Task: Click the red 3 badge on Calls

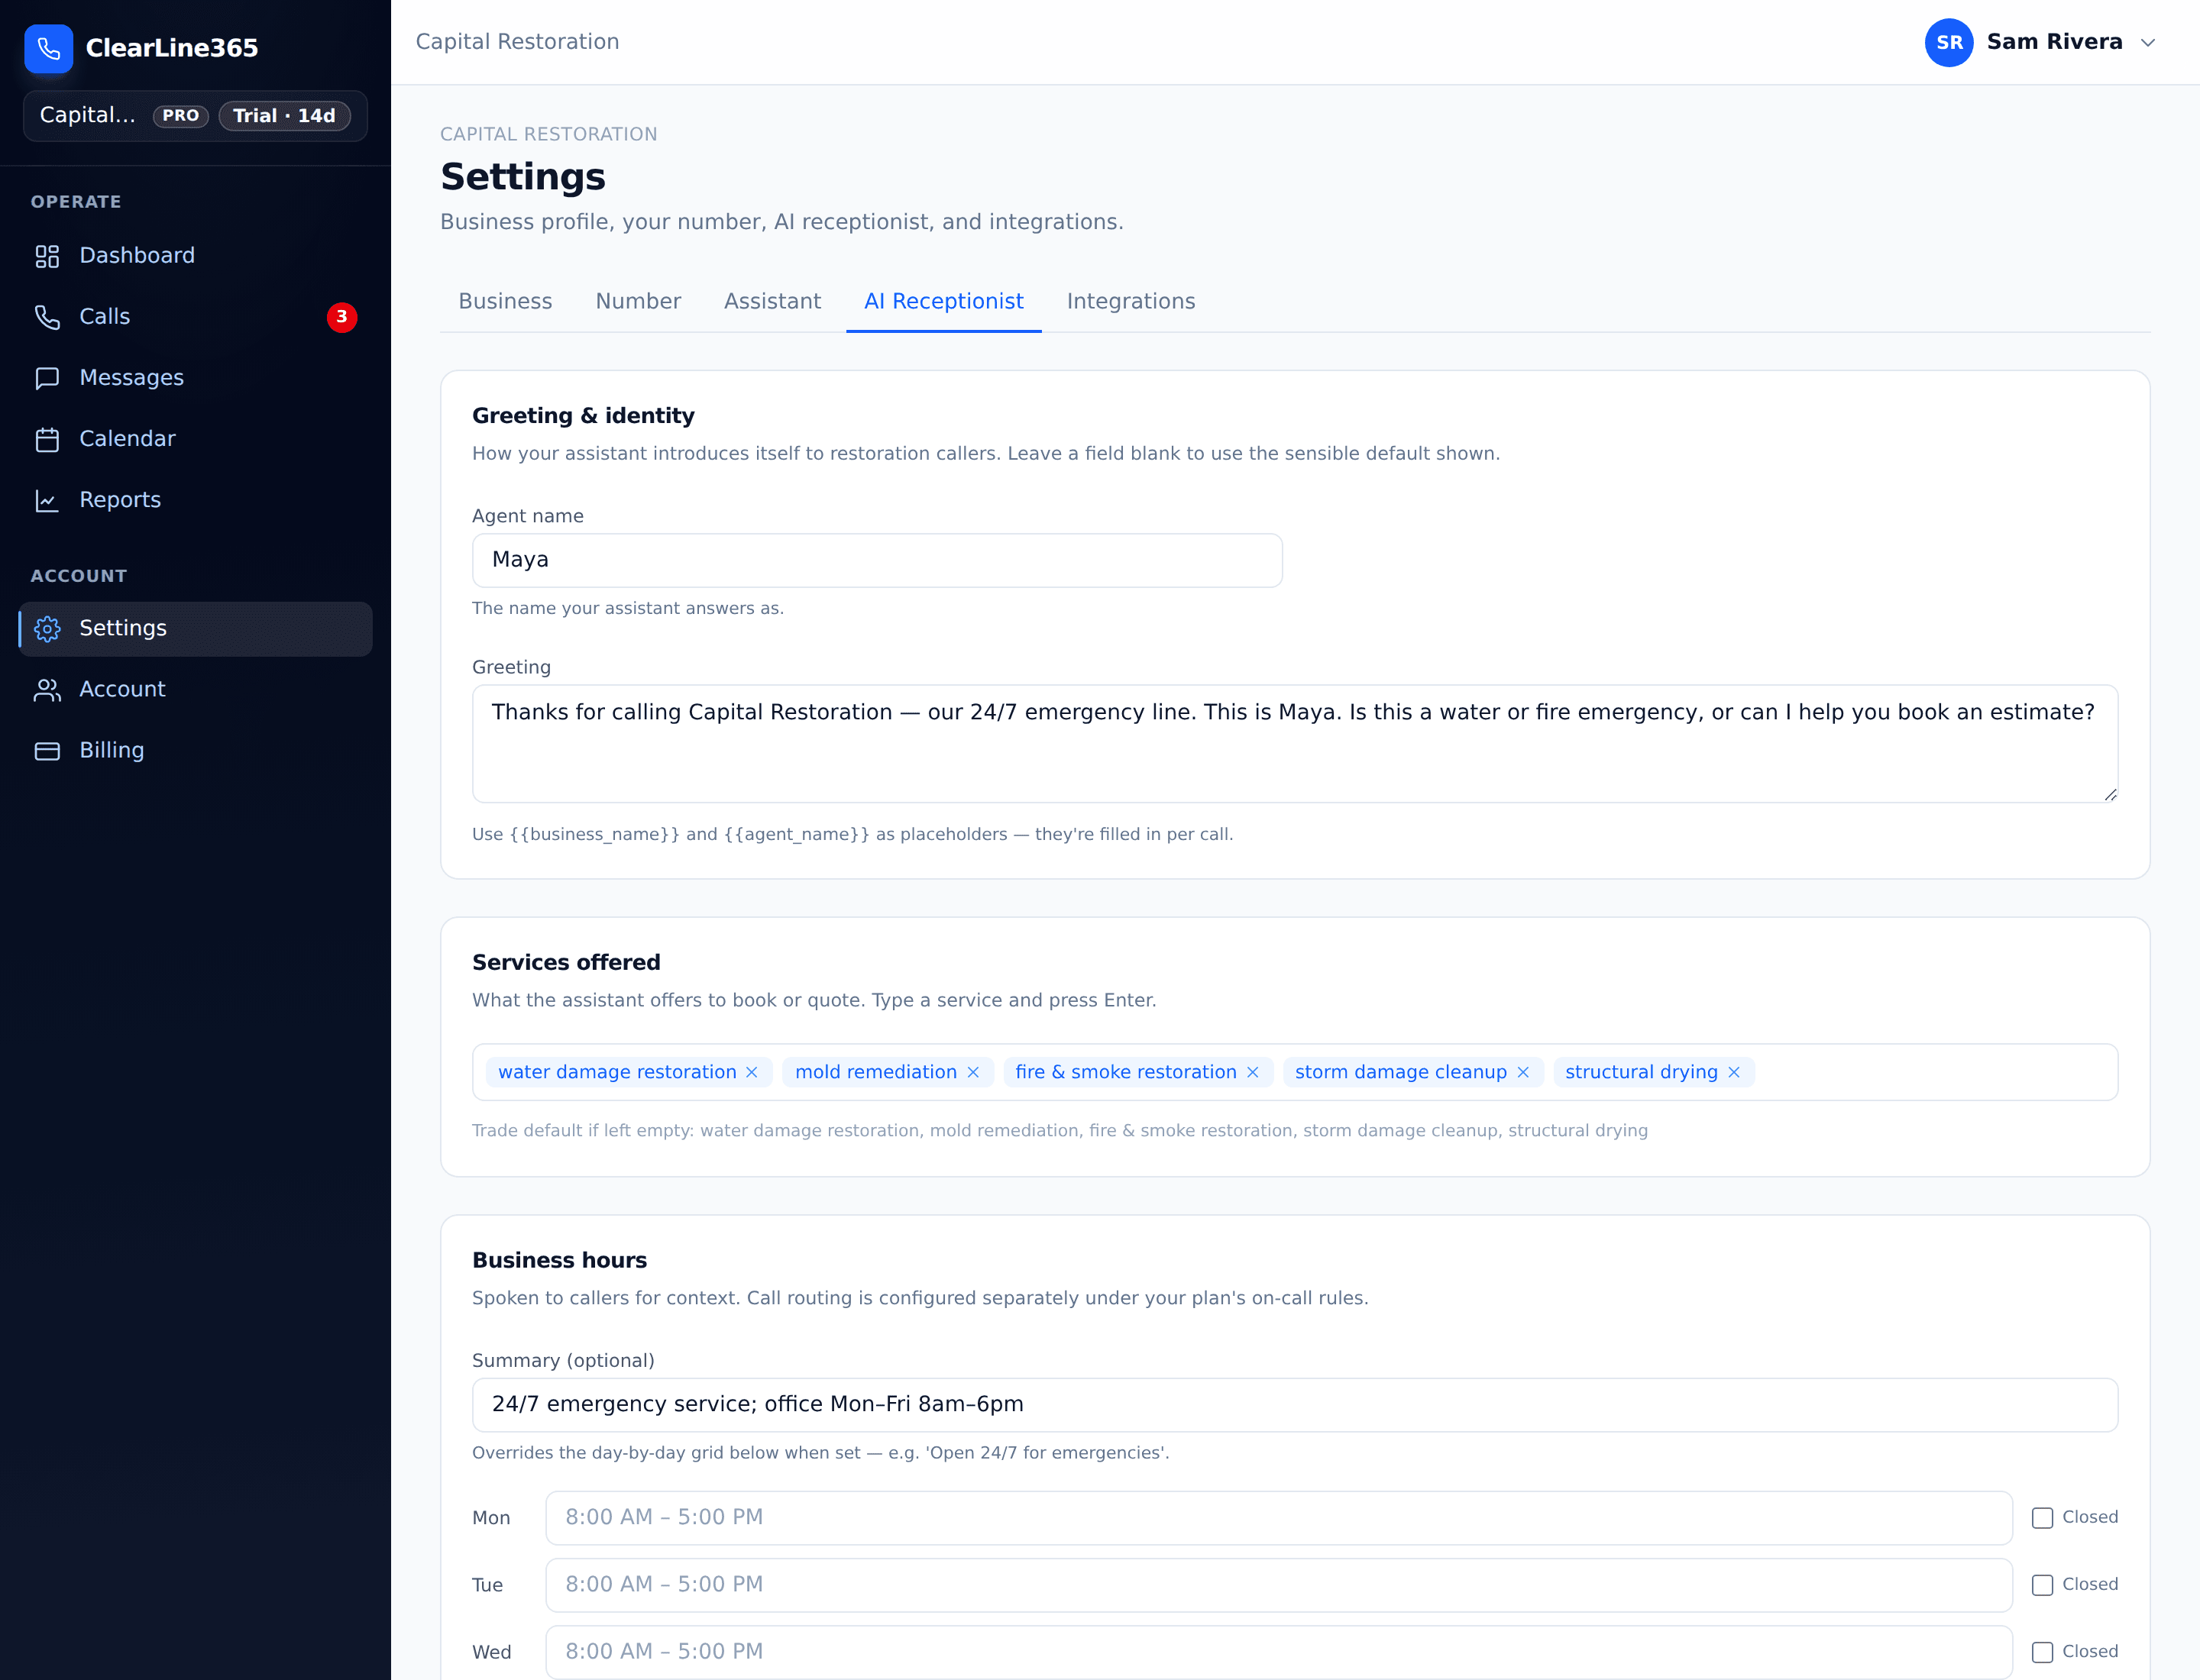Action: 342,317
